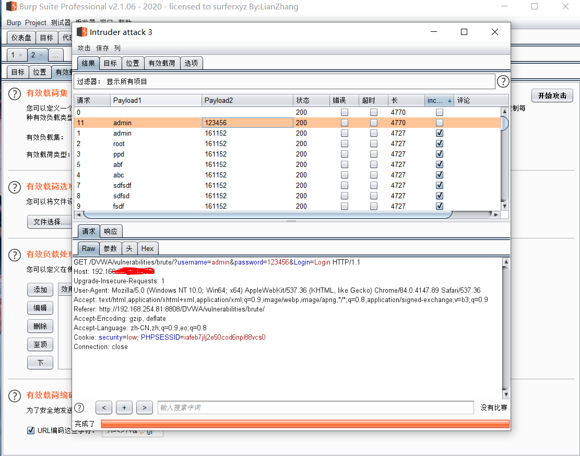The height and width of the screenshot is (456, 580).
Task: Sort by the 状态 column header
Action: point(311,101)
